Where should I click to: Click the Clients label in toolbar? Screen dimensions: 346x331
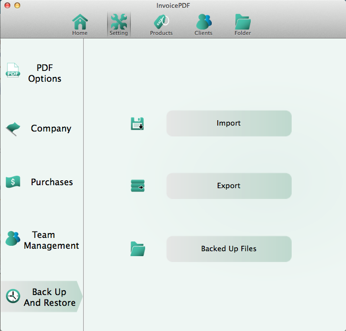pos(203,33)
